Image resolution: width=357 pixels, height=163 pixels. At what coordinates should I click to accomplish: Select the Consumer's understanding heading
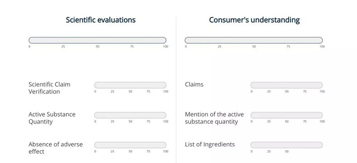pos(254,20)
